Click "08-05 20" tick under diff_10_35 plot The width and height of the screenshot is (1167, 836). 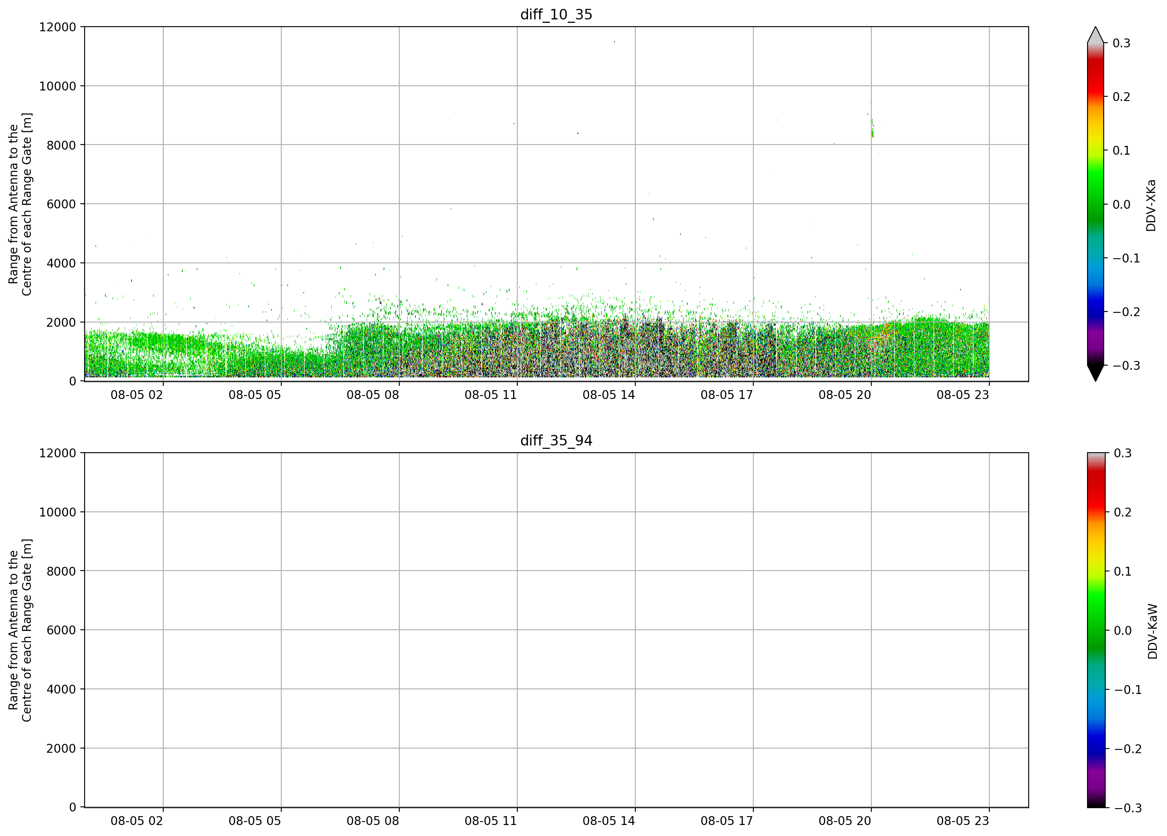point(845,395)
